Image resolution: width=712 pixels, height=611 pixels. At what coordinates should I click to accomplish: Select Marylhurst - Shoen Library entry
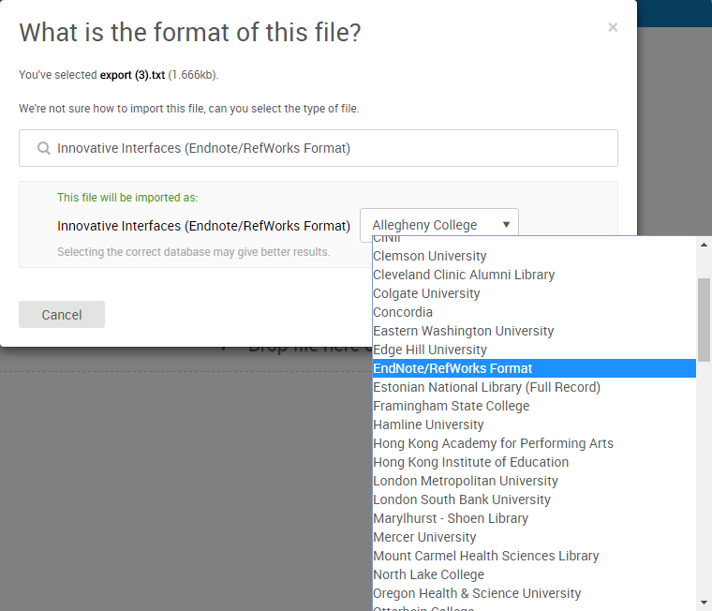[x=534, y=518]
